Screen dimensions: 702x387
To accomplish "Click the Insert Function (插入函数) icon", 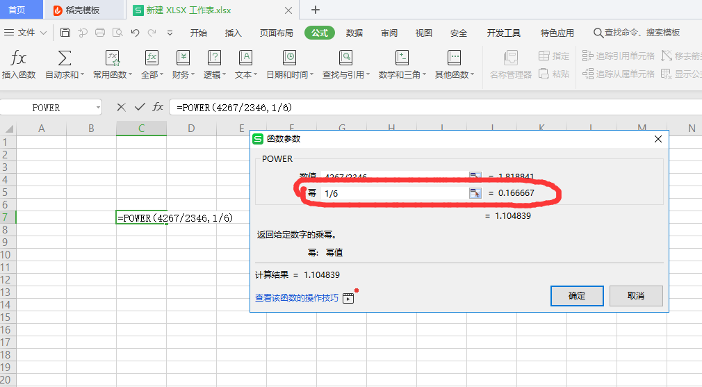I will point(19,58).
